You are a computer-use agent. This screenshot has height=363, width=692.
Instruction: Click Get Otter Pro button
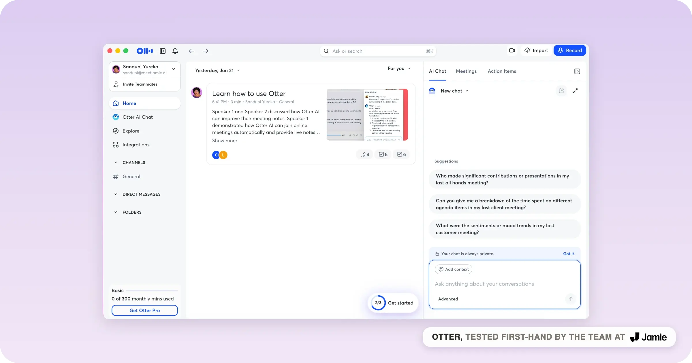(145, 311)
